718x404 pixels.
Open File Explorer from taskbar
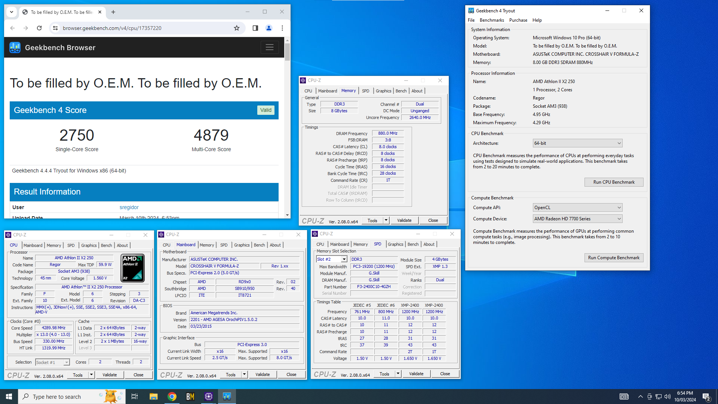[153, 397]
